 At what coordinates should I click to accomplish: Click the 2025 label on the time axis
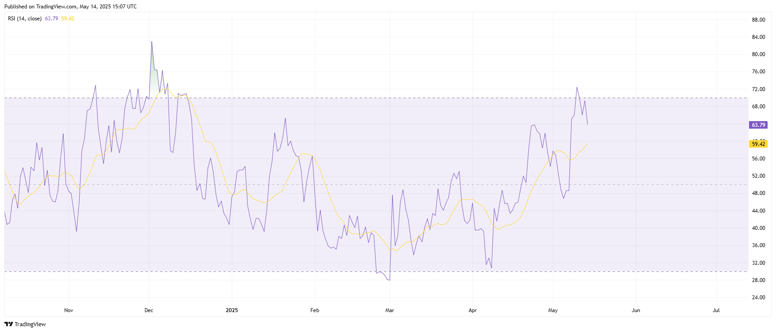tap(232, 310)
